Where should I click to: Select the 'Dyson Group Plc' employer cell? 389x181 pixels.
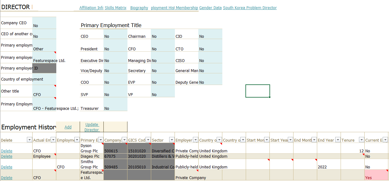coord(92,148)
